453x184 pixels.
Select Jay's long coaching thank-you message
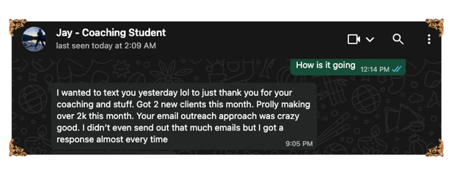tap(177, 116)
